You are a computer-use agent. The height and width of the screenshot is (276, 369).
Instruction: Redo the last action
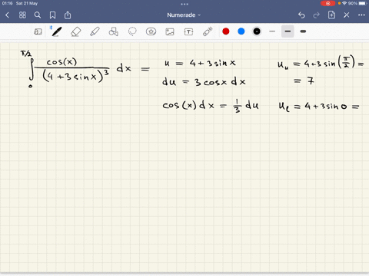[317, 15]
